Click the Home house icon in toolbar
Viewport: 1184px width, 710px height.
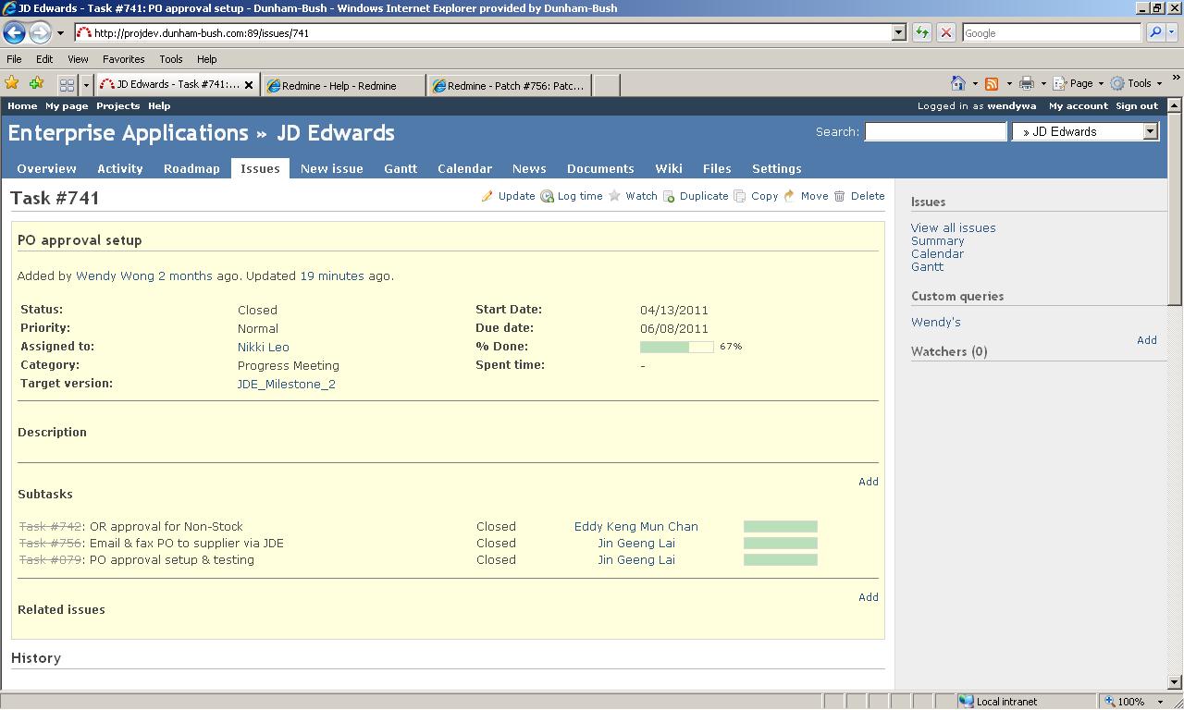[958, 83]
